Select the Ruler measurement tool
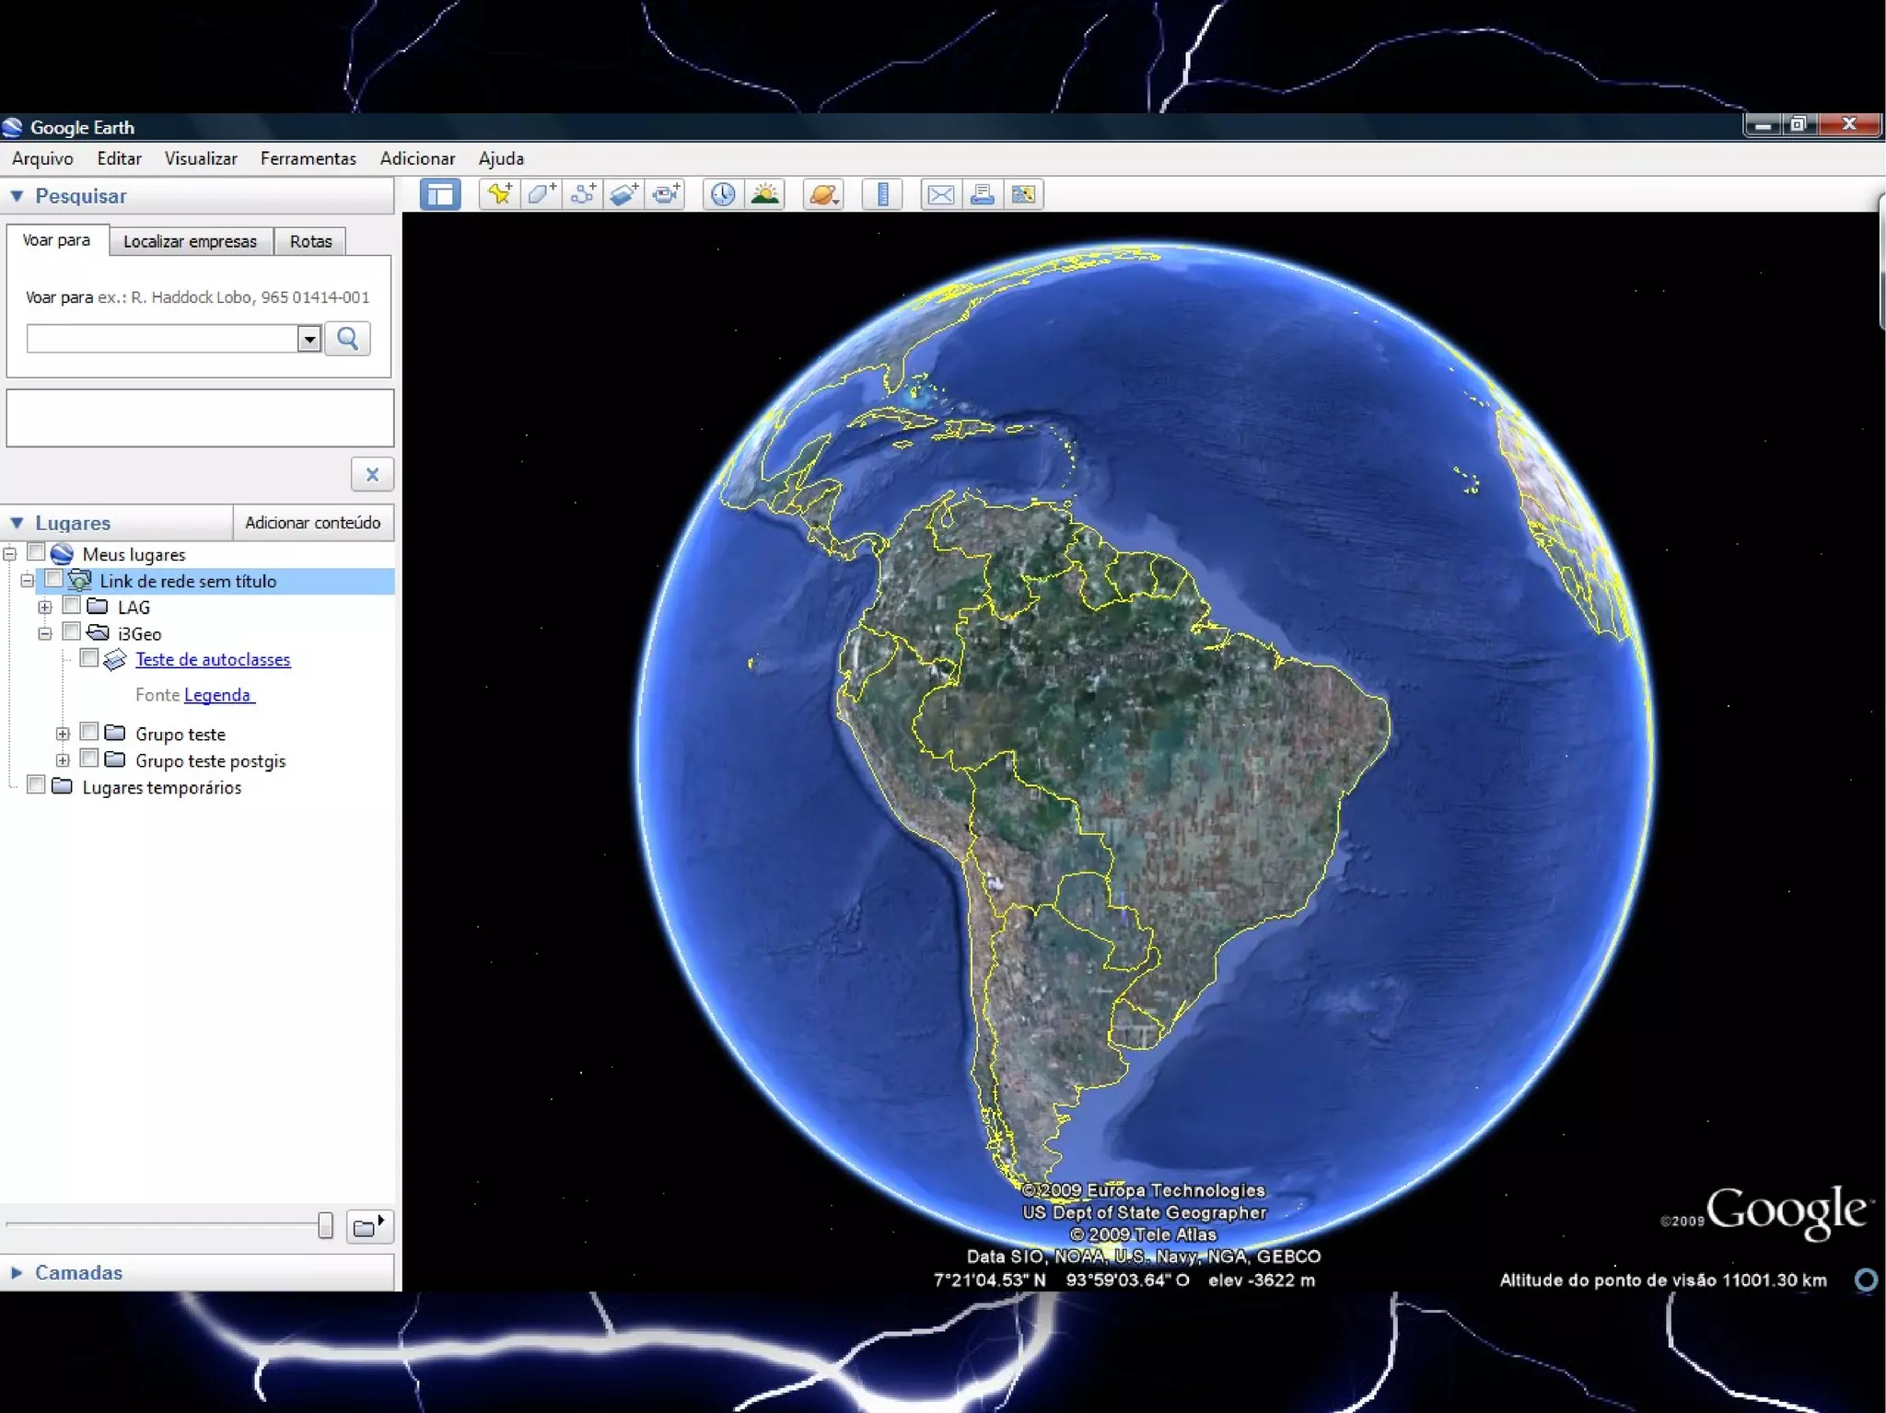Screen dimensions: 1886x1413 point(882,194)
